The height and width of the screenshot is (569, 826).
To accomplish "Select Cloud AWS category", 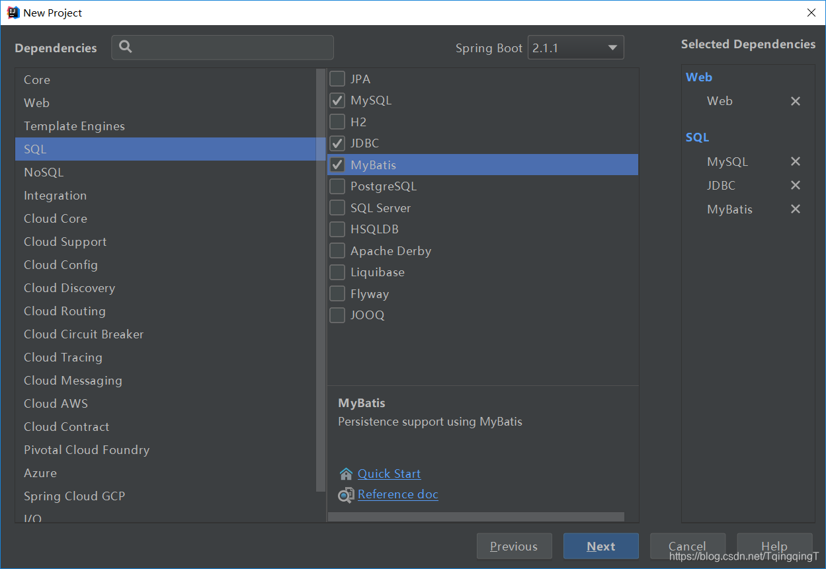I will [x=165, y=404].
